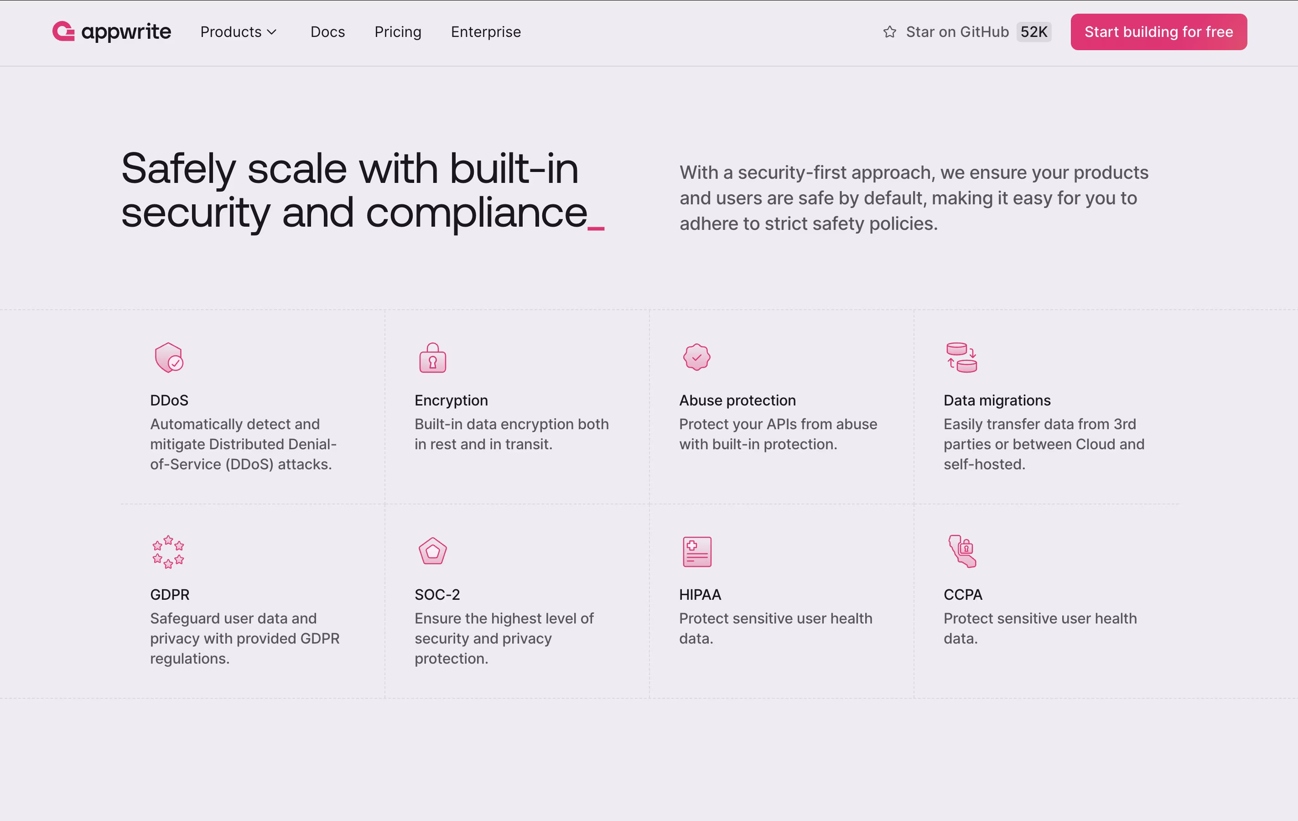Click the 52K star count badge
Image resolution: width=1298 pixels, height=821 pixels.
[1033, 32]
